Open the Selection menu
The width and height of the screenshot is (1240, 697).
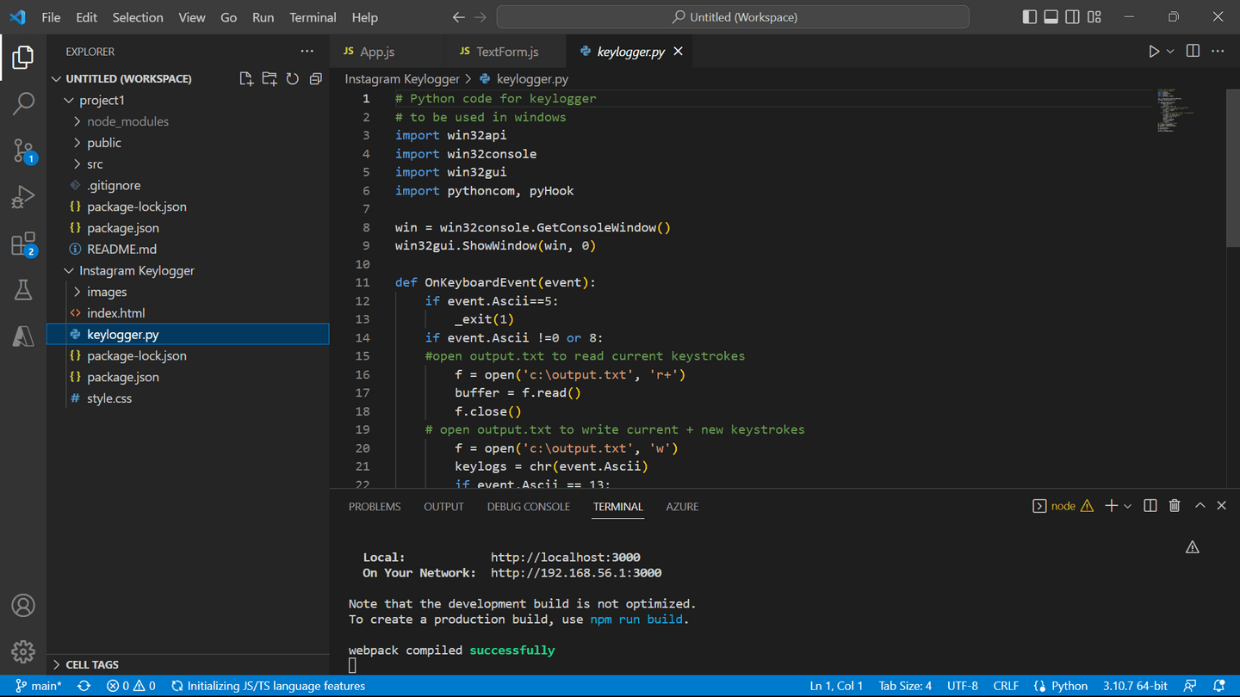pyautogui.click(x=138, y=17)
